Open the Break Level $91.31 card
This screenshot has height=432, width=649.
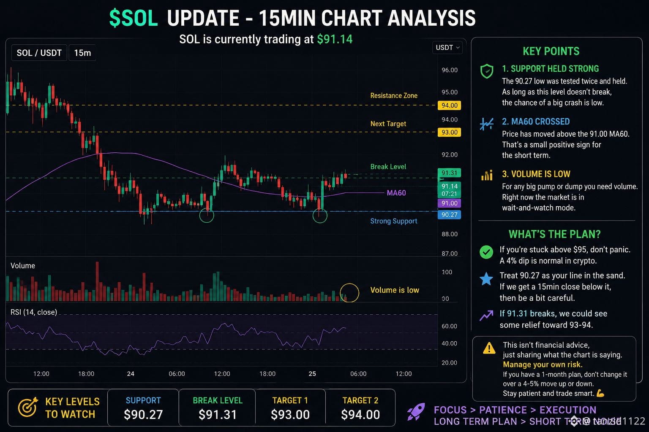(x=218, y=408)
